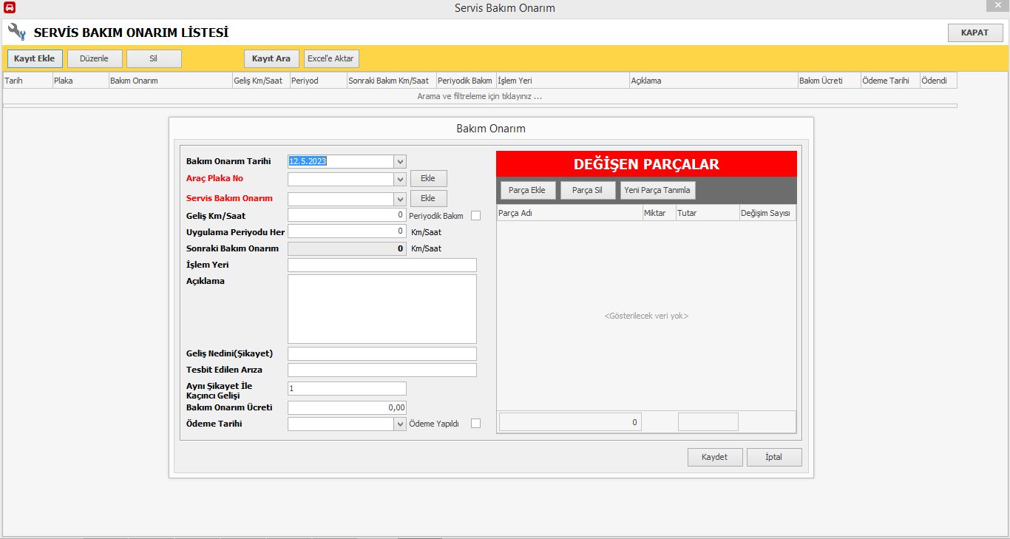Click into the Açıklama text area
The image size is (1010, 539).
pos(382,309)
